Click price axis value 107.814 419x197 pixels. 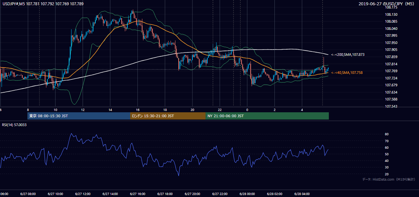pos(391,64)
